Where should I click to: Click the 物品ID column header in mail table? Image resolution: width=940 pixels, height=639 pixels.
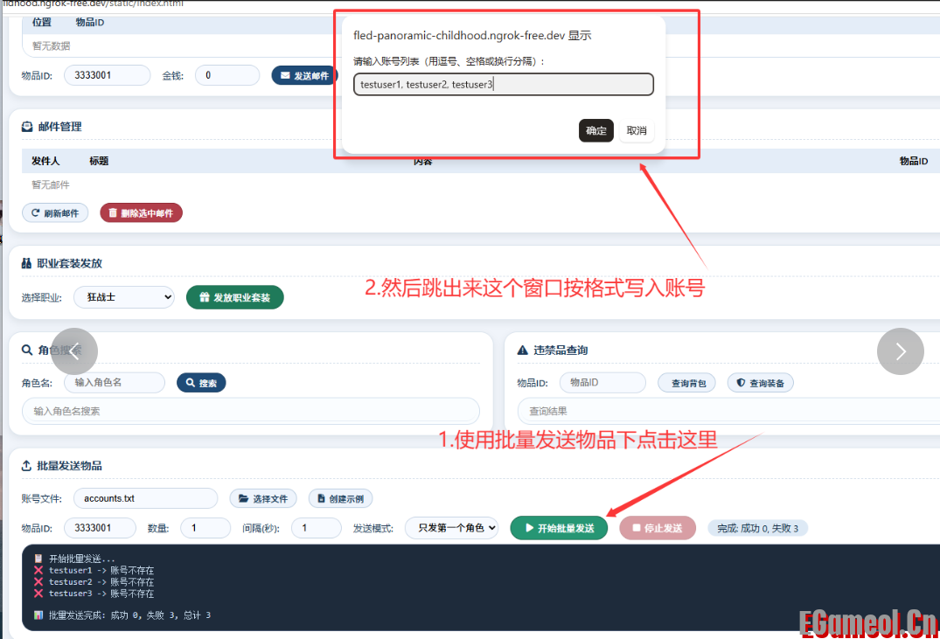[x=914, y=161]
